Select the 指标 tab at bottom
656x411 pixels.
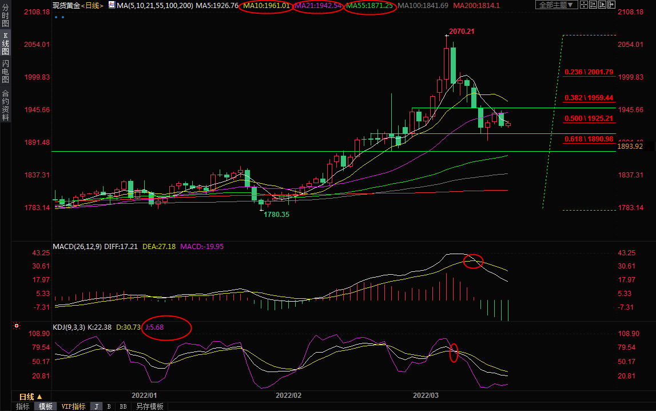coord(23,406)
